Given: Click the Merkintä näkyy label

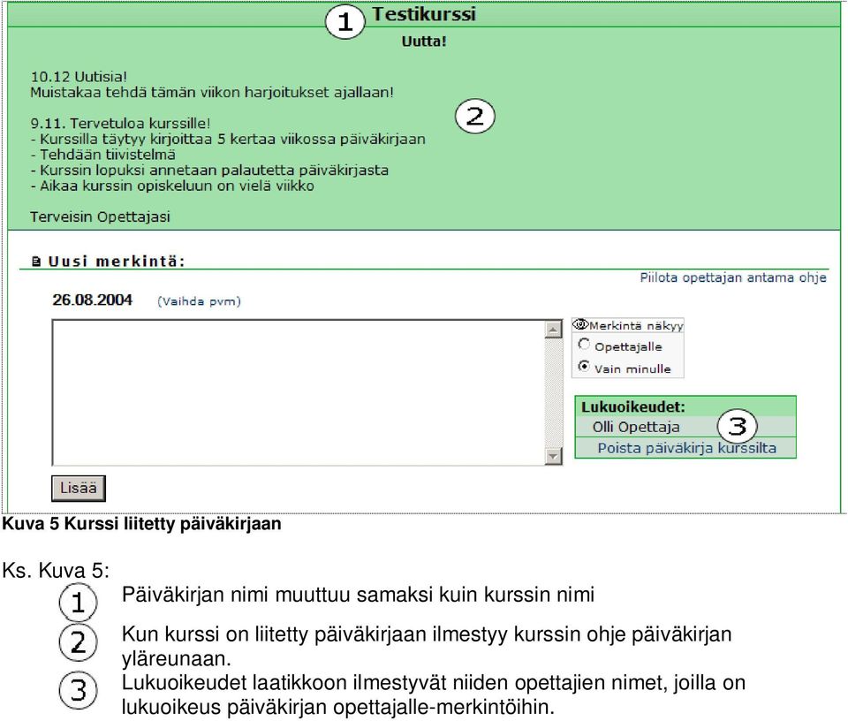Looking at the screenshot, I should click(636, 326).
